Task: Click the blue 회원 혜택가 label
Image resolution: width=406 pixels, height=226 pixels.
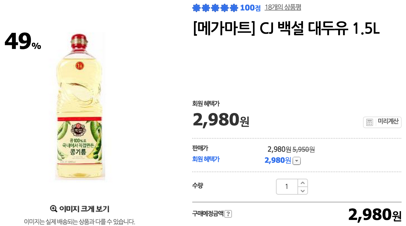Action: (x=206, y=159)
